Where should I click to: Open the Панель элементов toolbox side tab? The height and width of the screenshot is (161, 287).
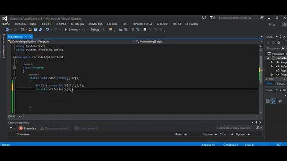point(4,46)
